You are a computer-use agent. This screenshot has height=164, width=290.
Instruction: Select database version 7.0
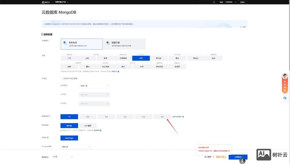click(x=69, y=117)
